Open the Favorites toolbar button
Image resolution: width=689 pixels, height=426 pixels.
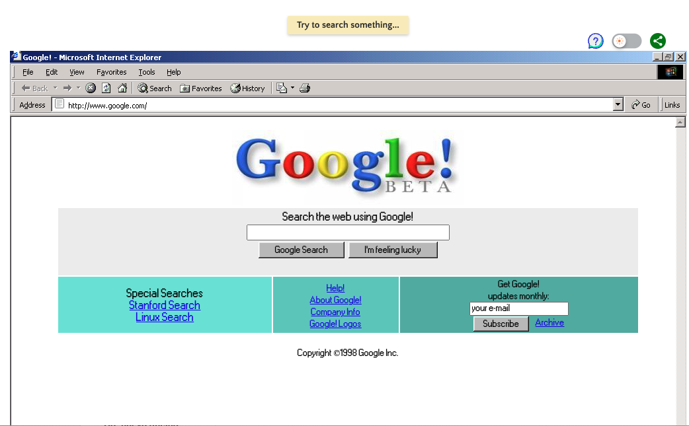201,89
